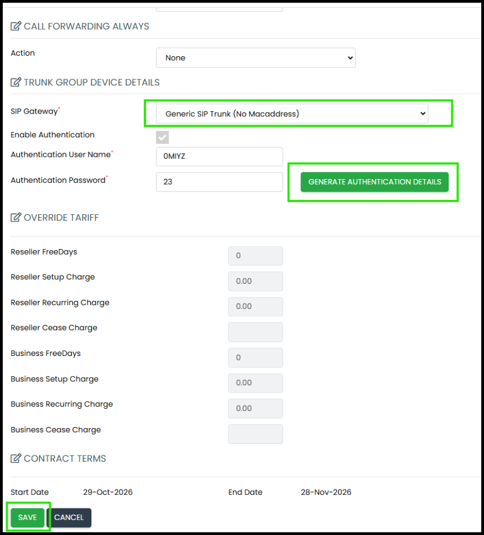Select the Reseller Recurring Charge field
This screenshot has width=484, height=535.
pos(255,306)
